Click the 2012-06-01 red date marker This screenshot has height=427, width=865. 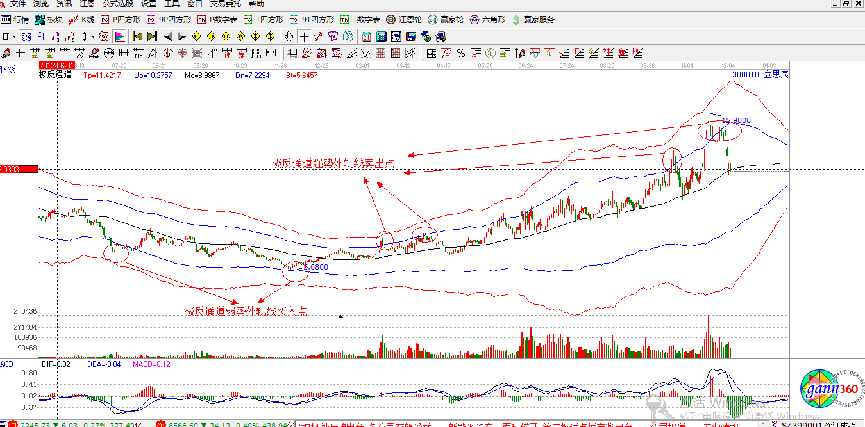(x=56, y=65)
